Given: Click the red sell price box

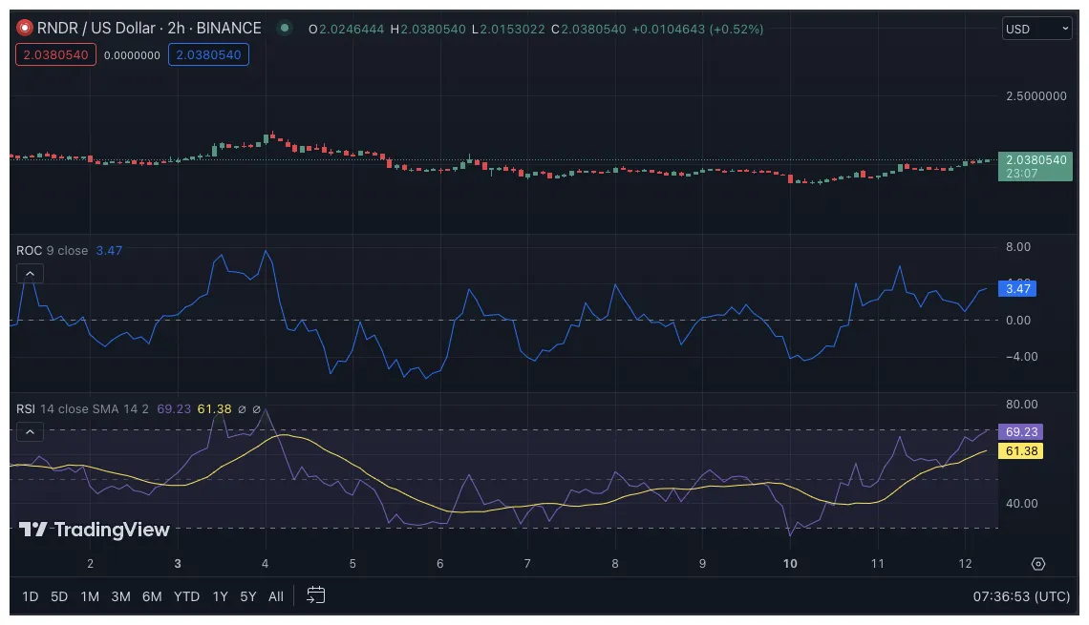Looking at the screenshot, I should coord(54,55).
